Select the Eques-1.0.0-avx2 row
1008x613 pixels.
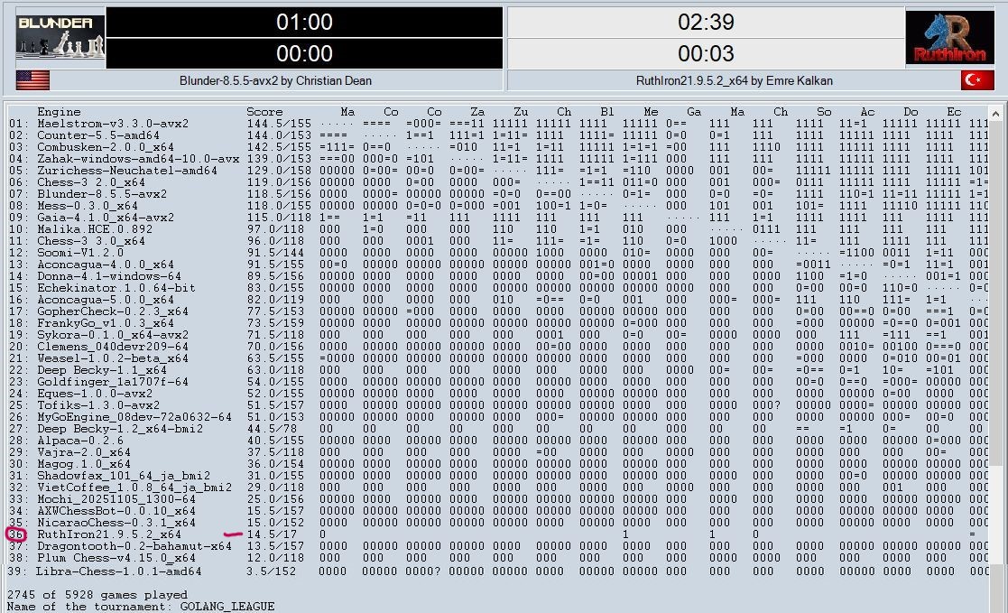click(x=498, y=394)
